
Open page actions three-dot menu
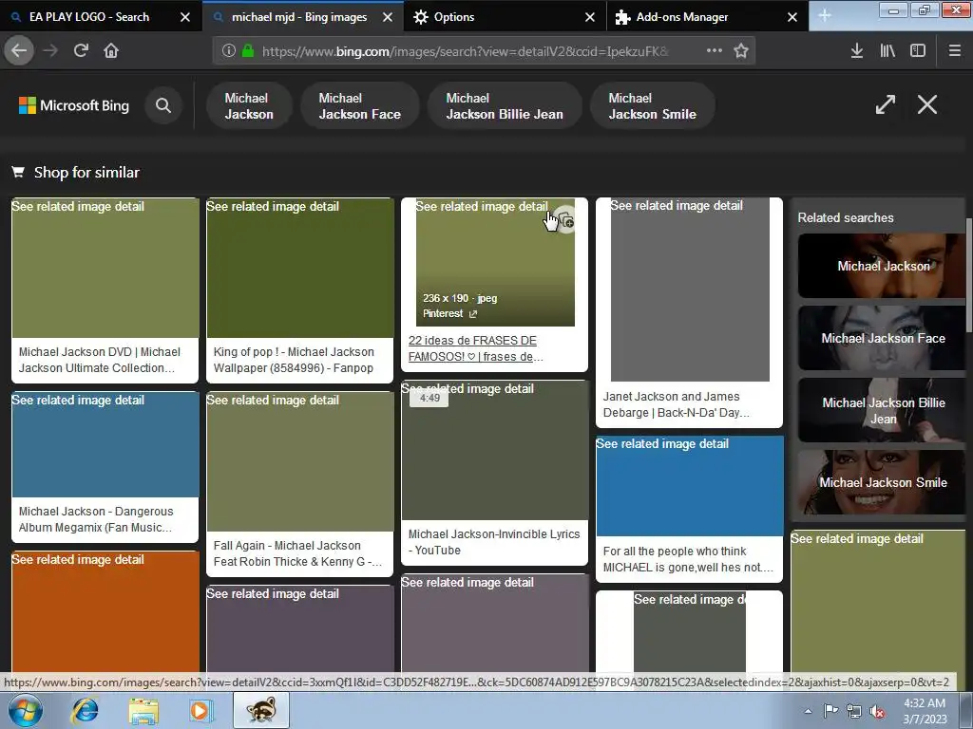pos(715,51)
